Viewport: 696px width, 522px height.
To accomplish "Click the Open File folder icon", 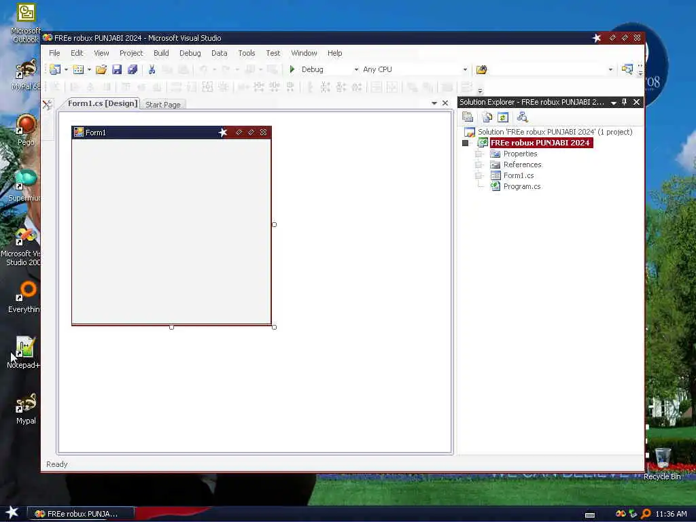I will [x=101, y=69].
